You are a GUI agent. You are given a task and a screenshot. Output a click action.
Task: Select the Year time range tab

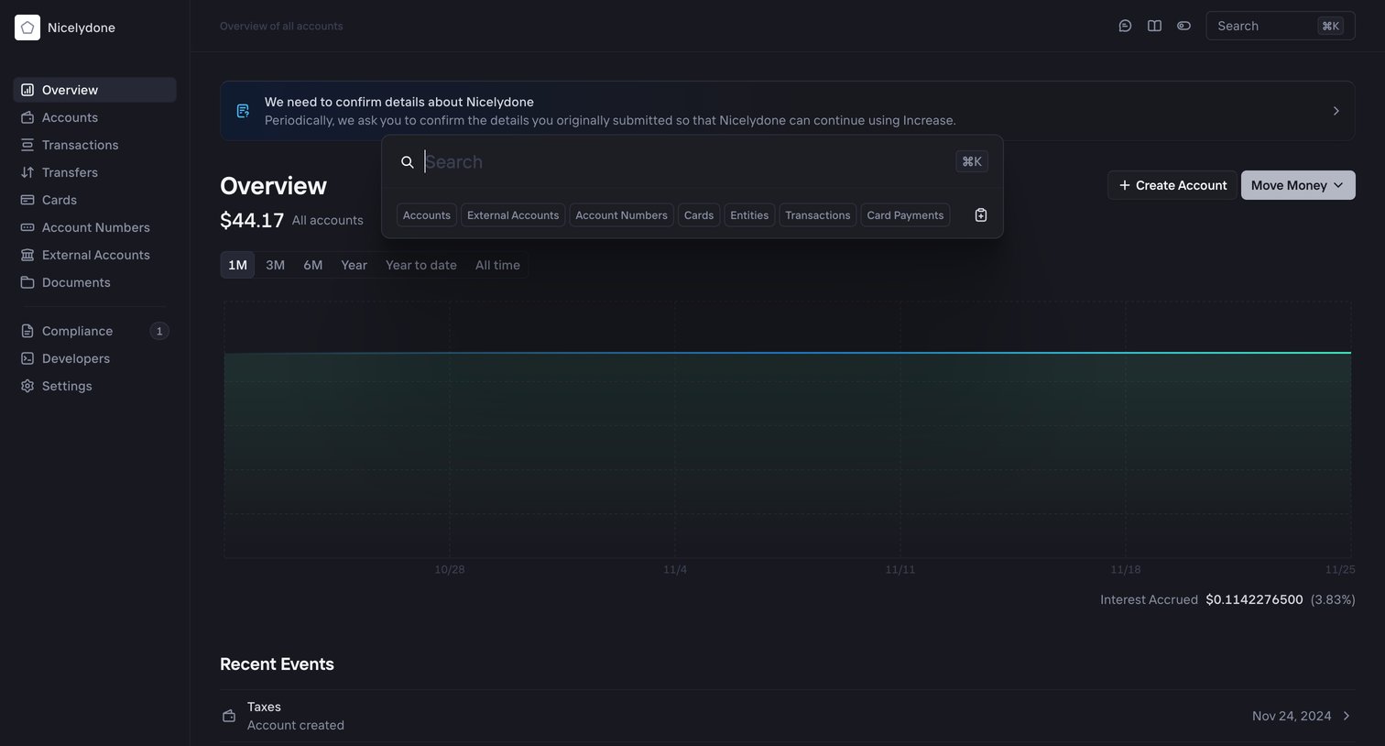pyautogui.click(x=354, y=265)
